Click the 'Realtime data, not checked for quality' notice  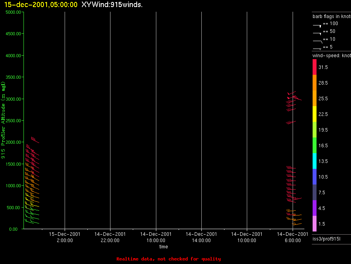coord(168,259)
